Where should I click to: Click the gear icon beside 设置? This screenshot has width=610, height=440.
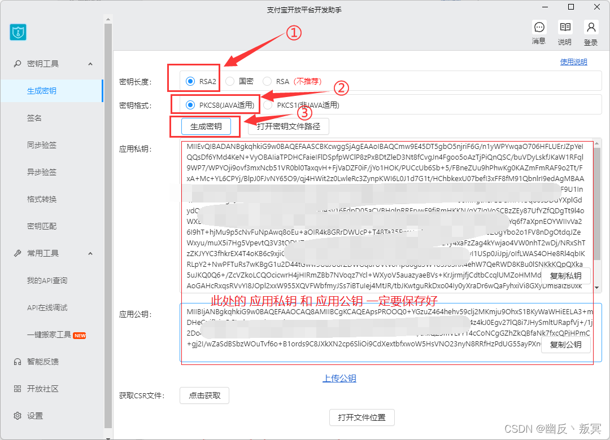[17, 416]
